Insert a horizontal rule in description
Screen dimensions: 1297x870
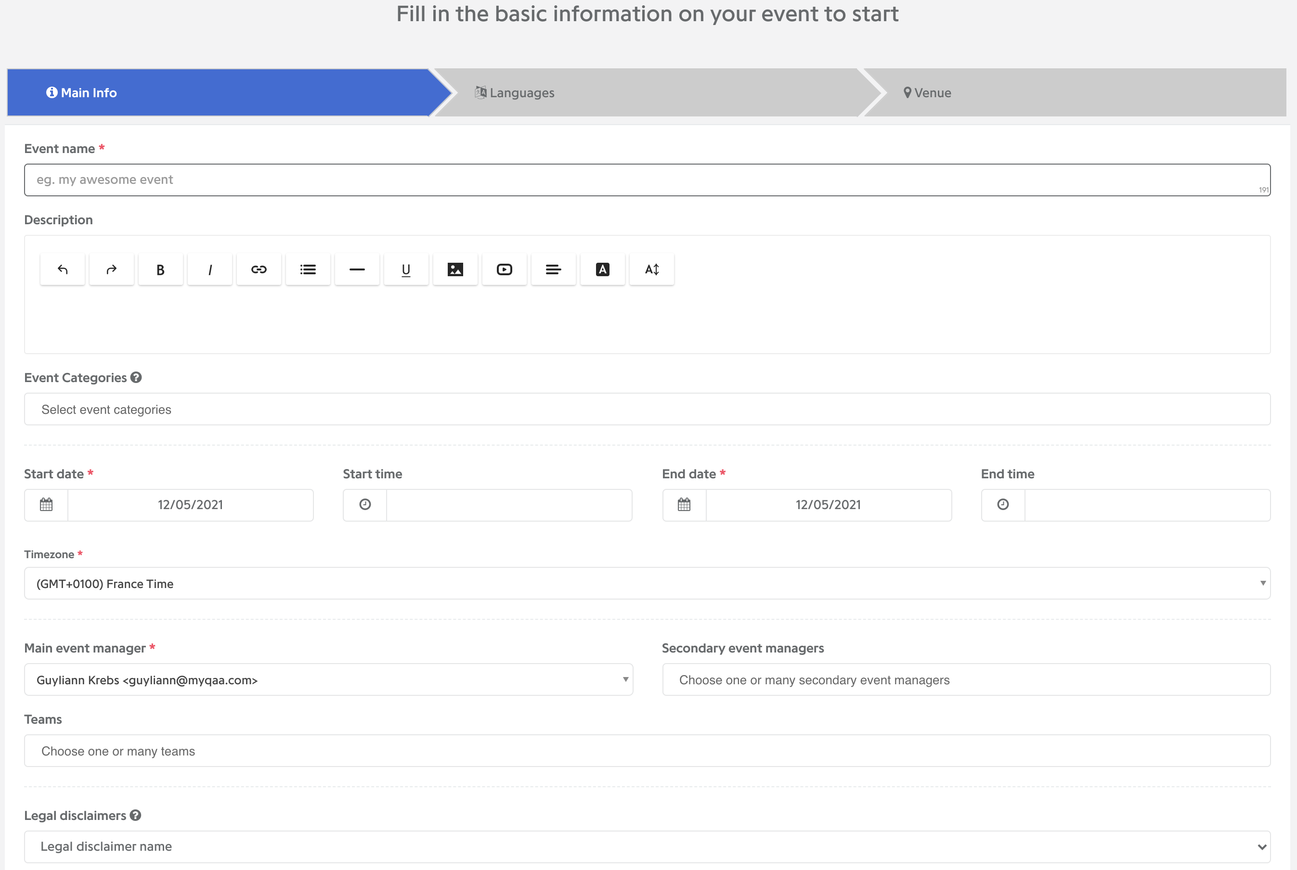click(357, 269)
